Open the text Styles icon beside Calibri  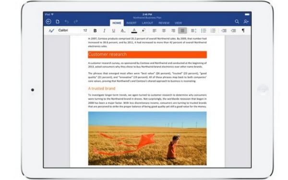(51, 31)
